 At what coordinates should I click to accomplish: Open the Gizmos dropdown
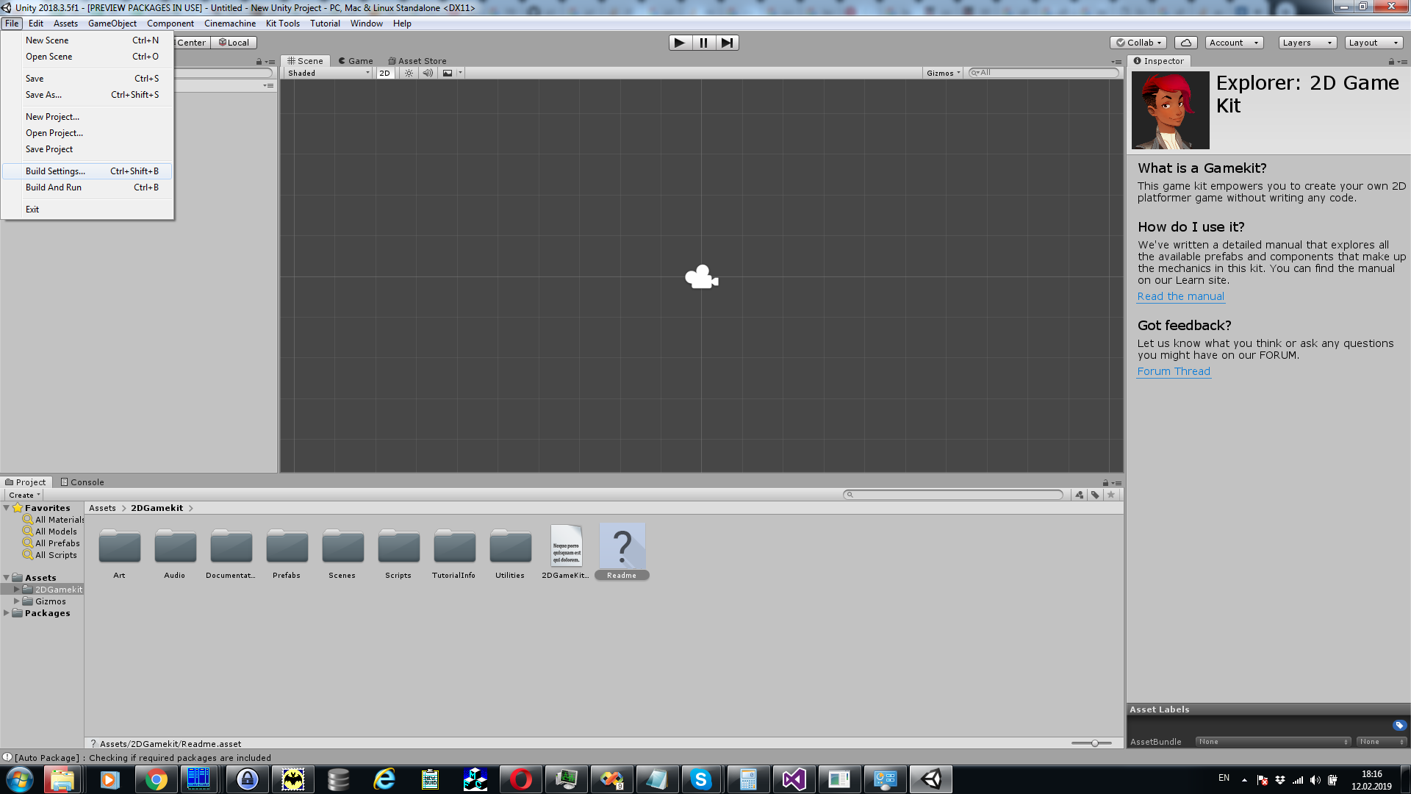point(944,73)
